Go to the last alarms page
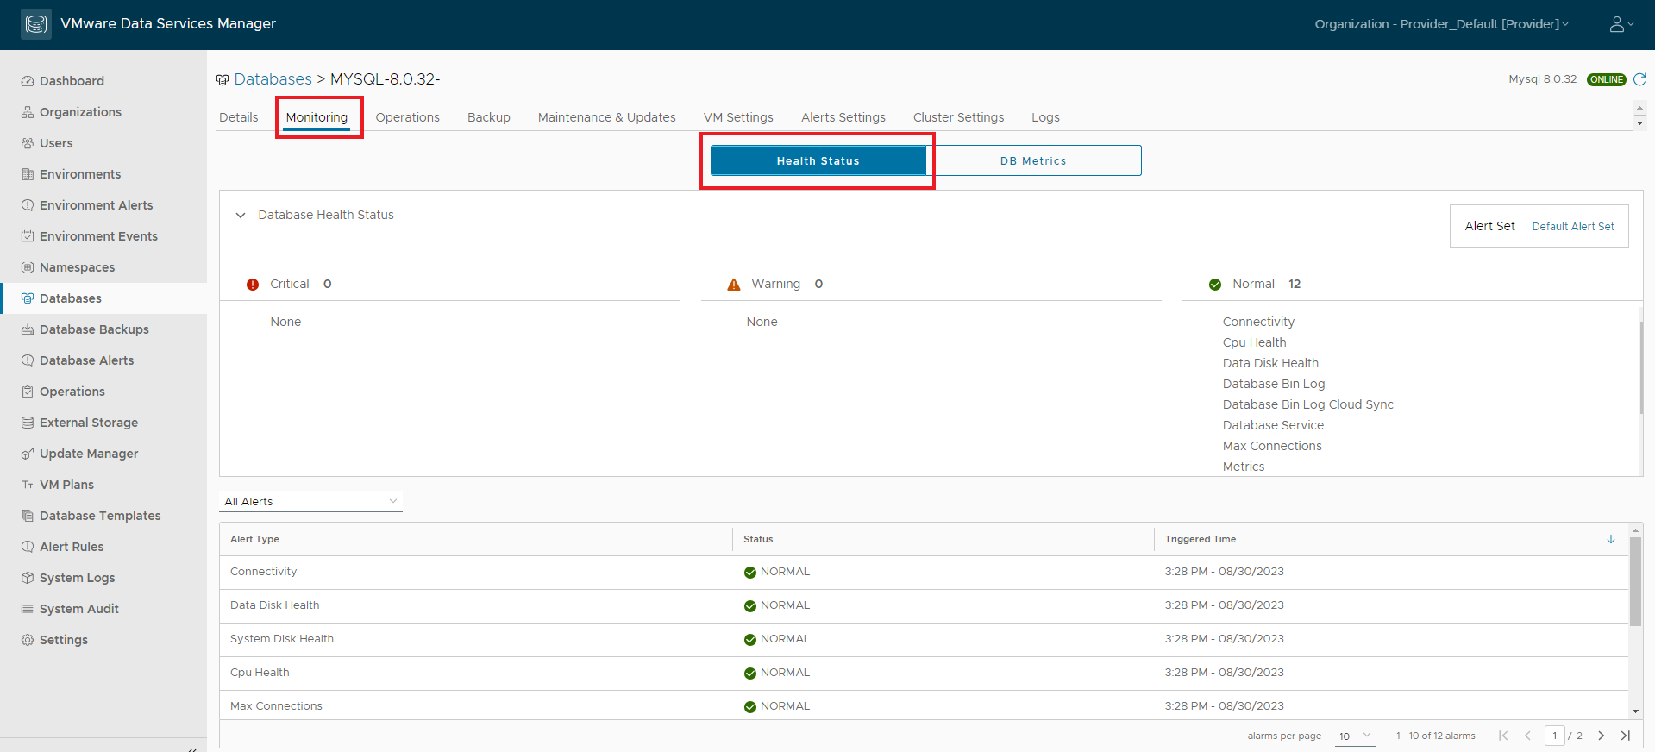 pyautogui.click(x=1626, y=736)
